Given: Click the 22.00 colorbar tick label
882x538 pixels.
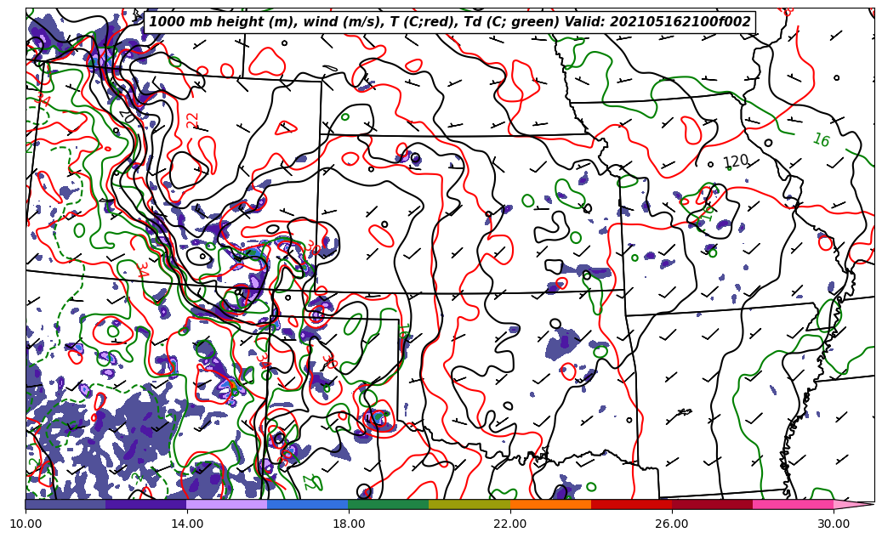Looking at the screenshot, I should tap(510, 524).
